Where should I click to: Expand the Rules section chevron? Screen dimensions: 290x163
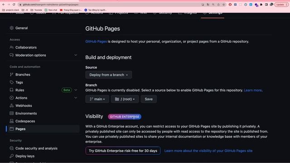[76, 90]
